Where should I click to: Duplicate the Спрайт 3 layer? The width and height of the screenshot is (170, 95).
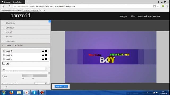43,59
